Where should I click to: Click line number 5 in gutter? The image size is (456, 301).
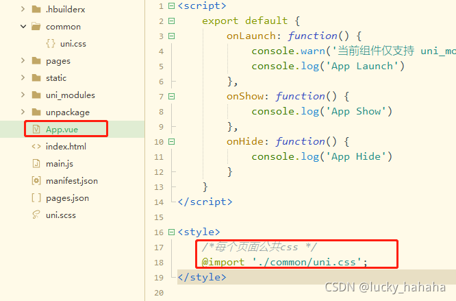click(x=161, y=67)
